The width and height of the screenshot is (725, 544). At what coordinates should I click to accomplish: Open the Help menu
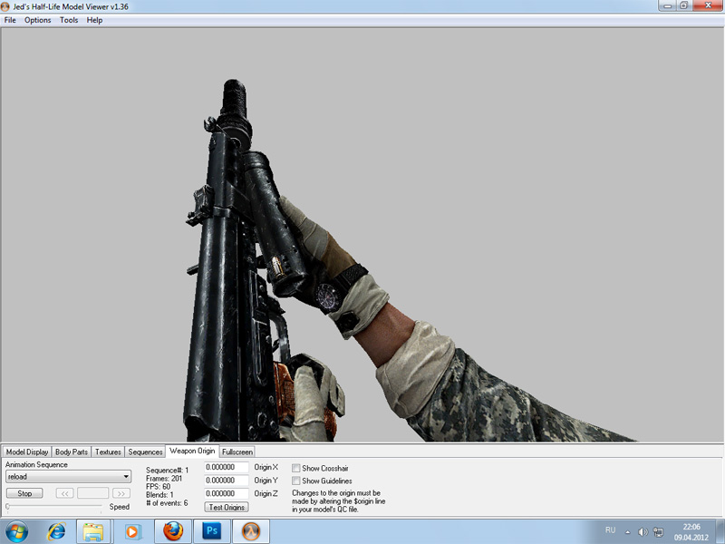click(94, 20)
